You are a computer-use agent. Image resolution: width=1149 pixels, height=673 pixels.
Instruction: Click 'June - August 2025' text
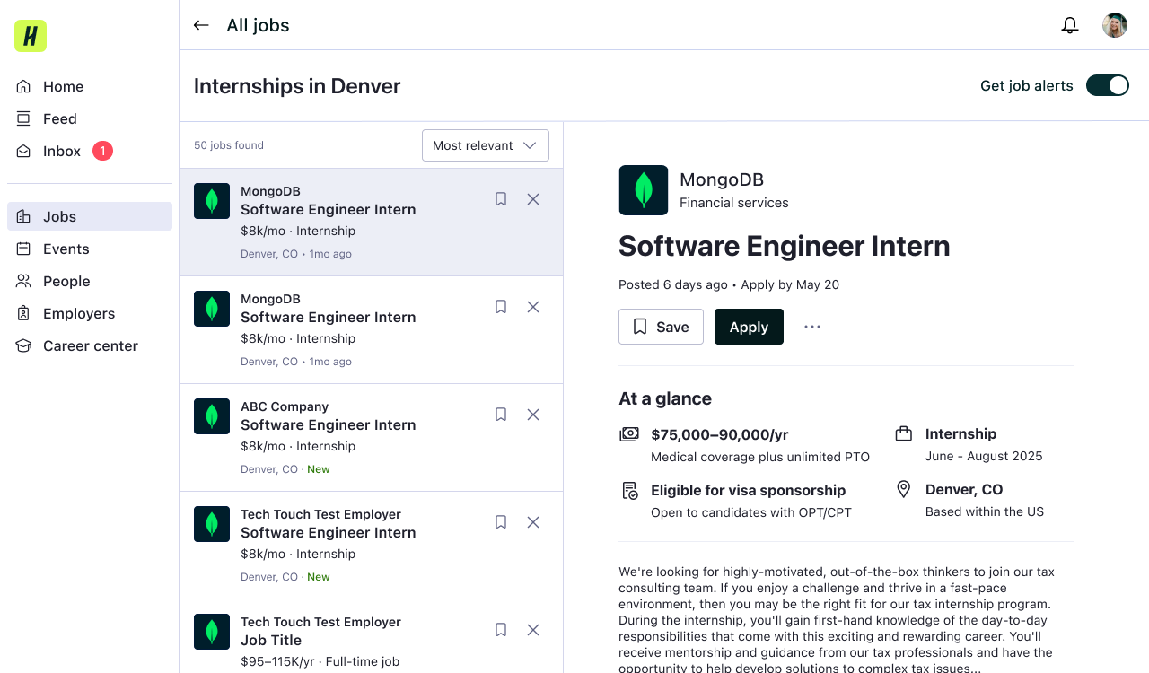[984, 456]
